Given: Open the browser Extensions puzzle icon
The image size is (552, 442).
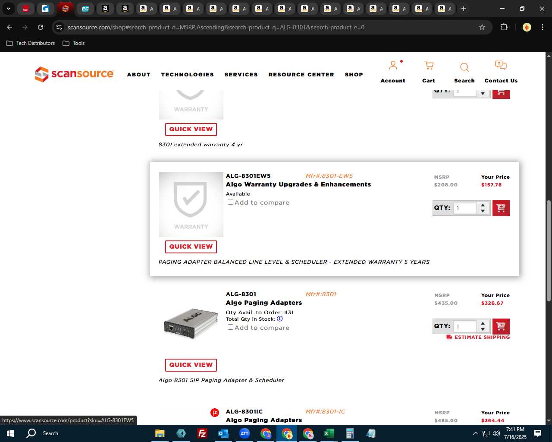Looking at the screenshot, I should [504, 27].
